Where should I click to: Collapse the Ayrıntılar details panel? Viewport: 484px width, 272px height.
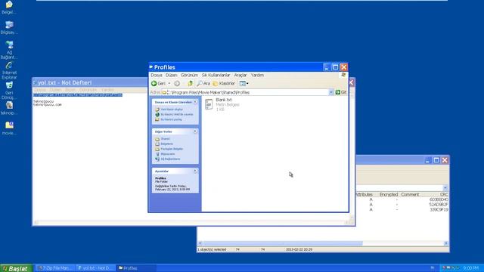point(195,171)
